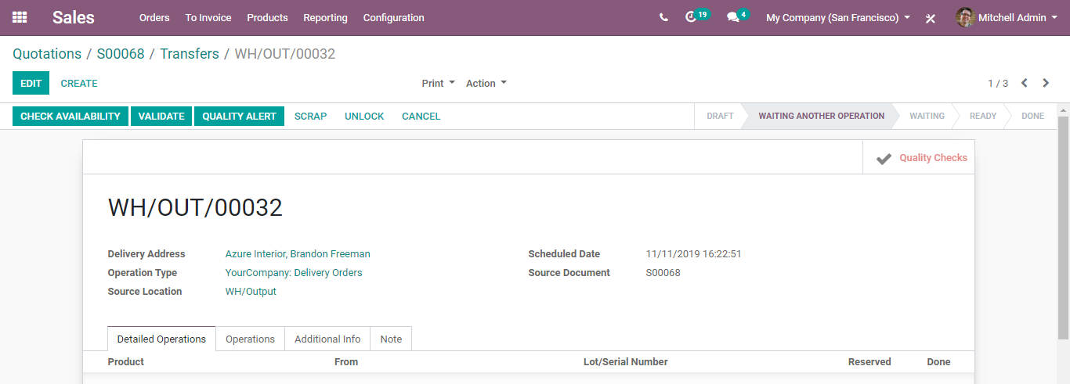Open Azure Interior, Brandon Freeman link

click(298, 254)
